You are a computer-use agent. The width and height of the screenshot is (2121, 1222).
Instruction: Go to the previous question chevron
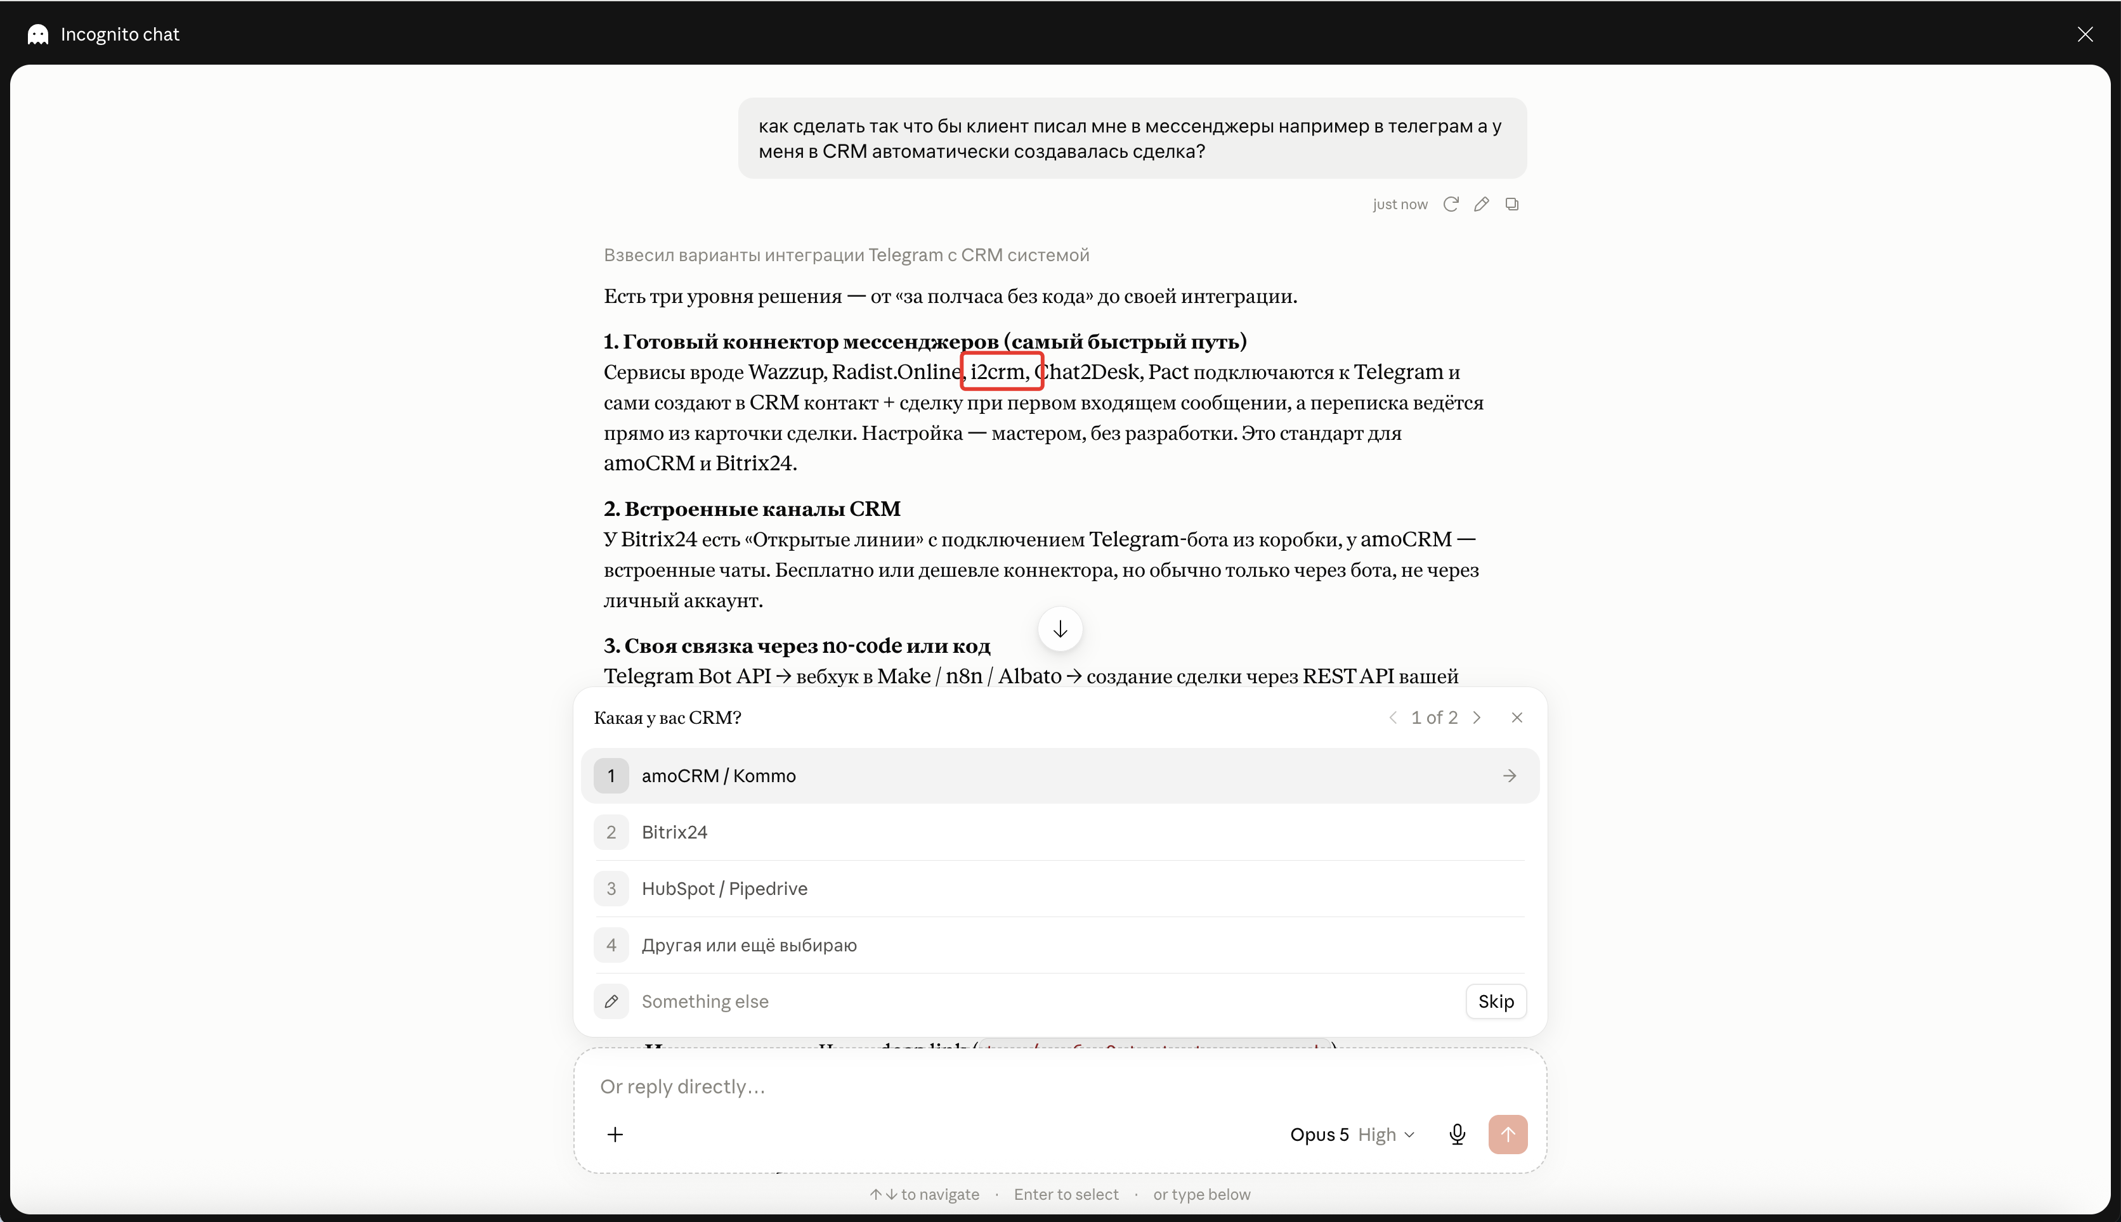1393,717
